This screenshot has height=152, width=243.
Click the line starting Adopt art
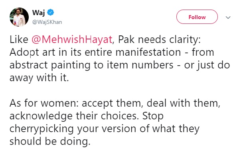[x=112, y=53]
